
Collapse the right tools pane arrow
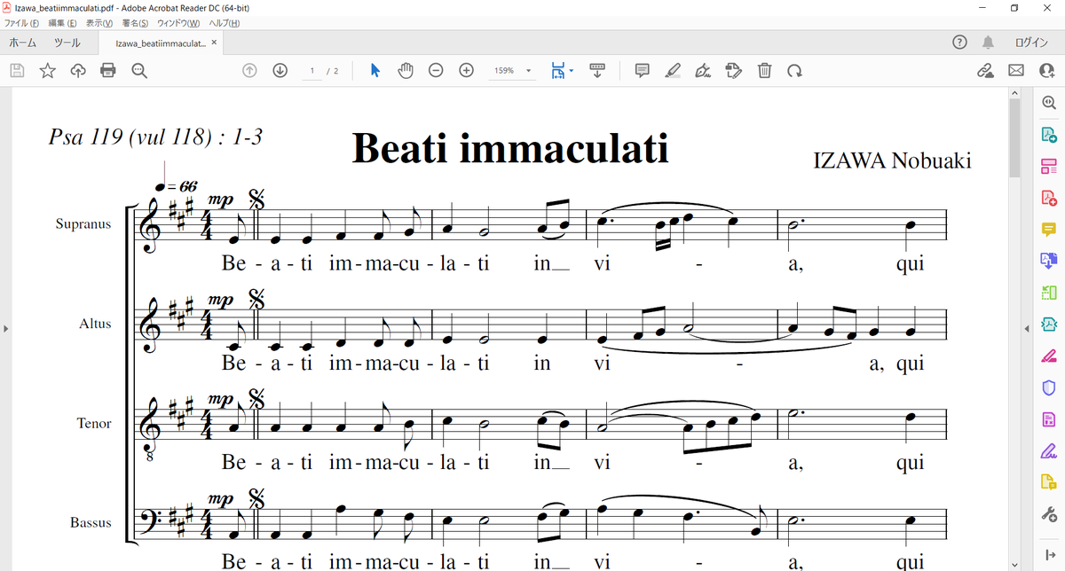coord(1027,328)
